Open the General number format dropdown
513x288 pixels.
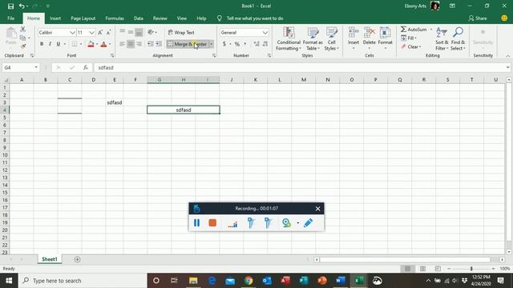coord(265,32)
